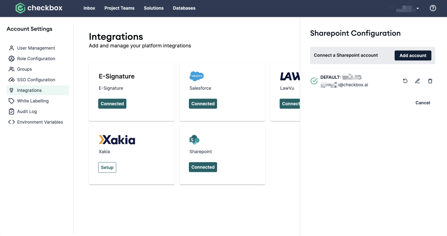Screen dimensions: 447x236
Task: Open User Management settings
Action: click(37, 48)
